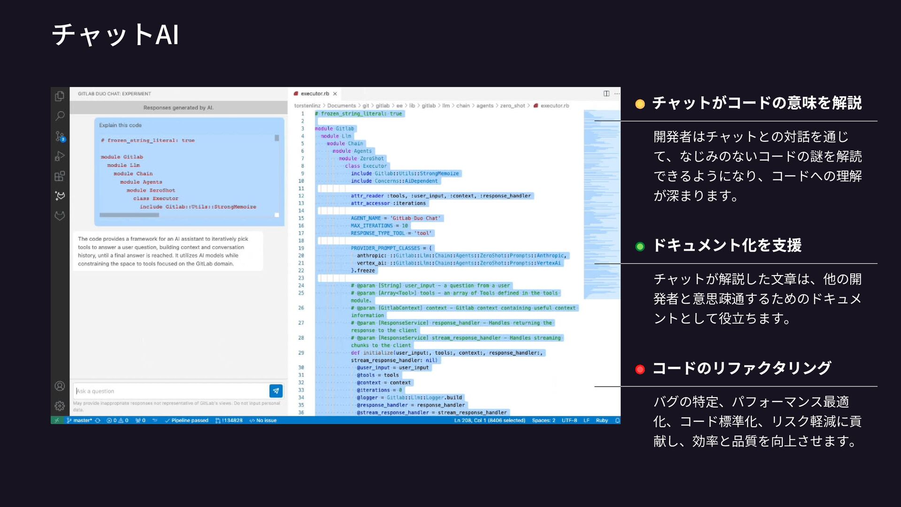Open the GitLab Workflow tanuki icon
The width and height of the screenshot is (901, 507).
coord(60,216)
